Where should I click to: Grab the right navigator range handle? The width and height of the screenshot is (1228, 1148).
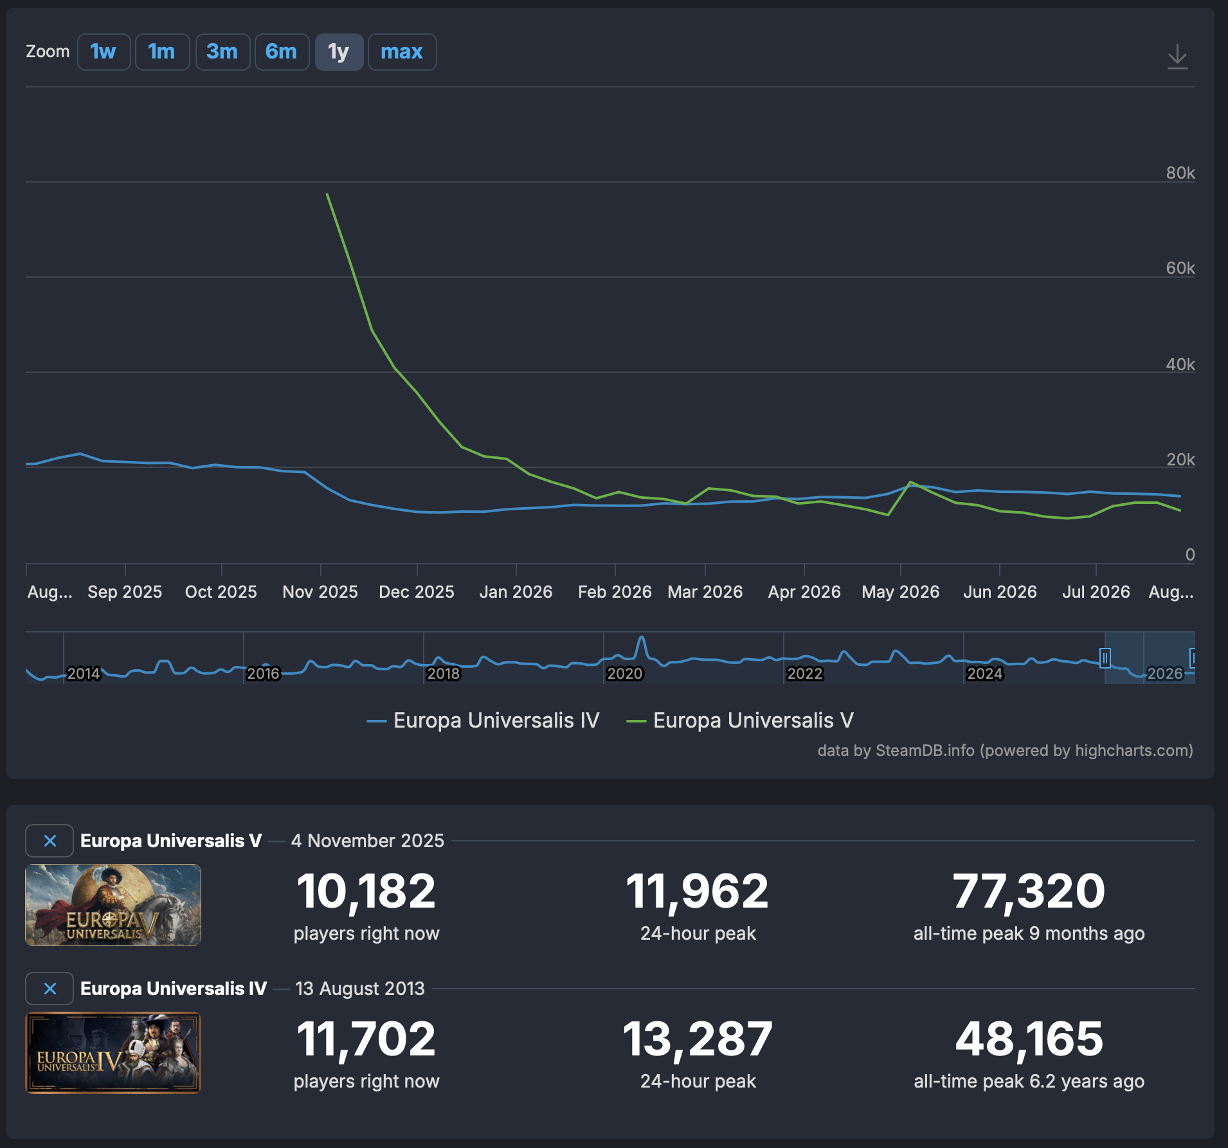1193,658
